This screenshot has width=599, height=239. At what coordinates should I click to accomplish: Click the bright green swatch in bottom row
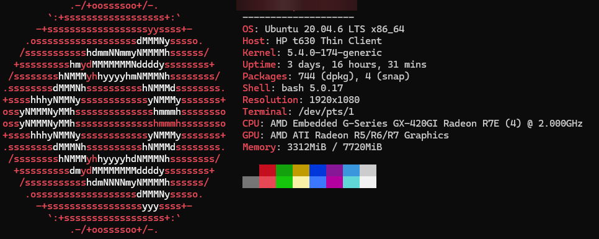pyautogui.click(x=284, y=182)
